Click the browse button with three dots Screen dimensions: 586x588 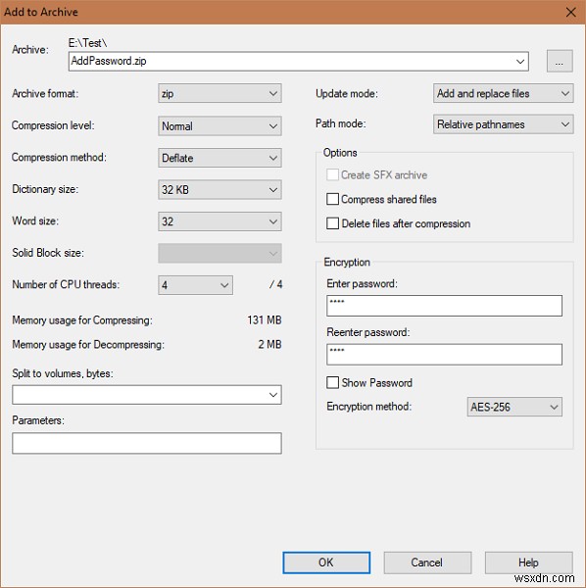[x=560, y=61]
